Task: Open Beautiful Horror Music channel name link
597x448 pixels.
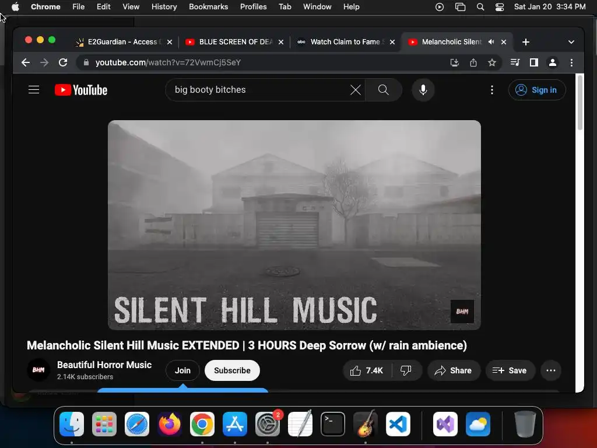Action: click(x=104, y=365)
